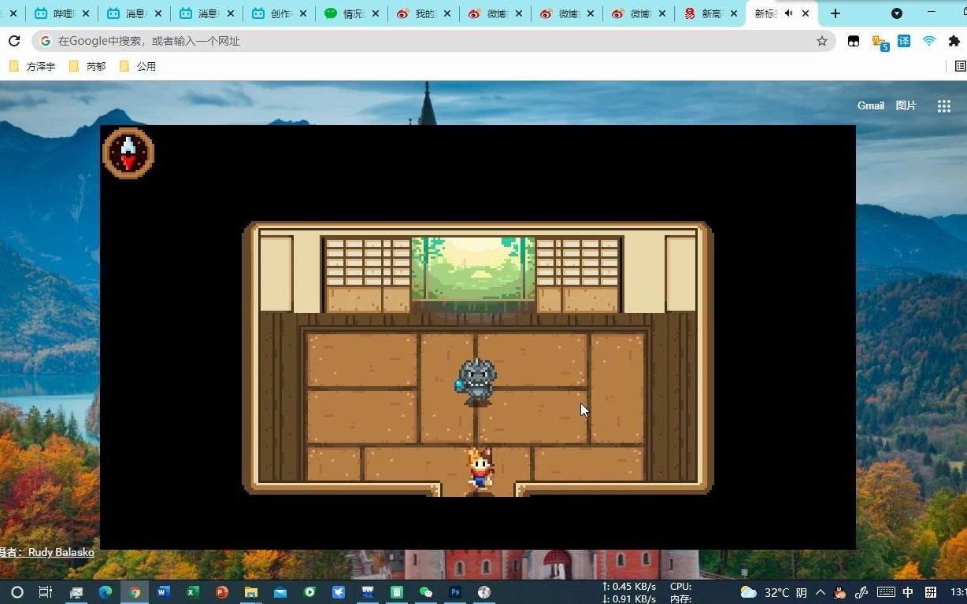Image resolution: width=967 pixels, height=604 pixels.
Task: Open the Gmail link
Action: tap(871, 105)
